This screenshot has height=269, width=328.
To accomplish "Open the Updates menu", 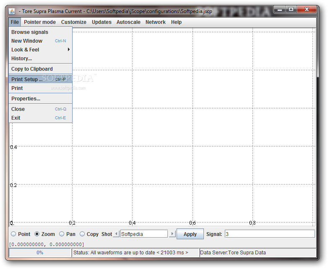I will [x=102, y=22].
